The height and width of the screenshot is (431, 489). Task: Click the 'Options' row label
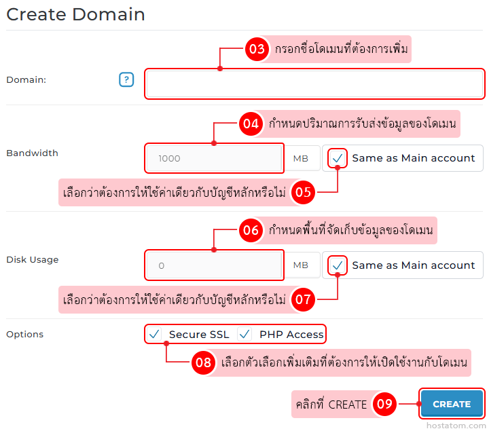click(25, 335)
